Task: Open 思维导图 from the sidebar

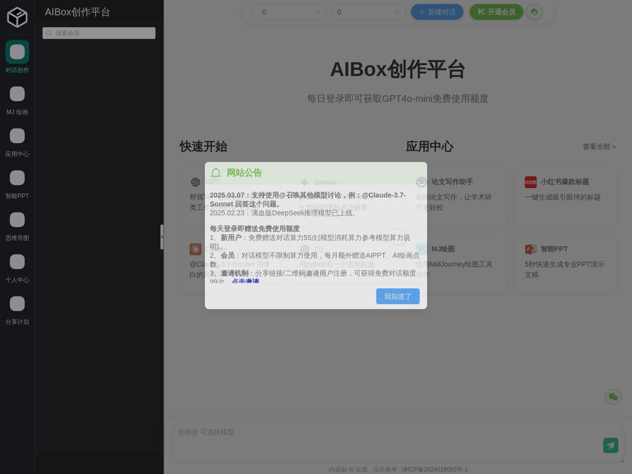Action: pos(17,220)
